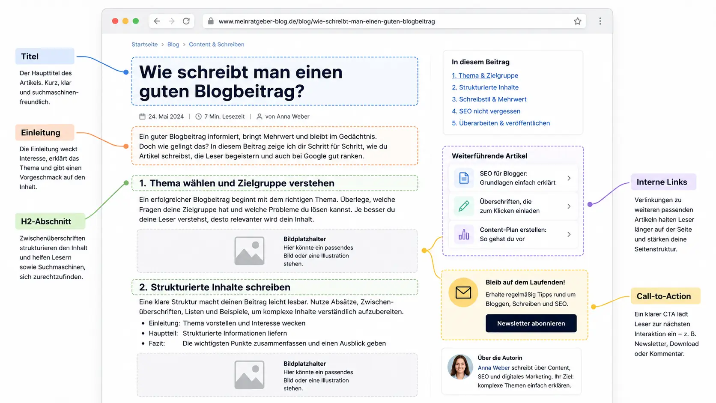Screen dimensions: 716x403
Task: Click the second Bildplatzhalter image icon
Action: click(249, 375)
